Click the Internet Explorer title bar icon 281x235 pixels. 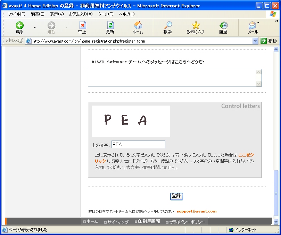5,6
